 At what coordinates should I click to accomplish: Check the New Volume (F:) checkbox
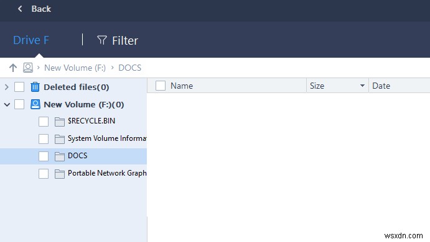(x=19, y=104)
